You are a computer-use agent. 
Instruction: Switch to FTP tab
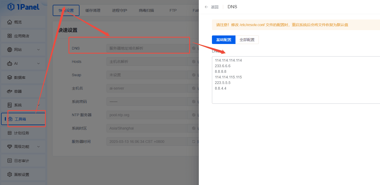(x=173, y=11)
